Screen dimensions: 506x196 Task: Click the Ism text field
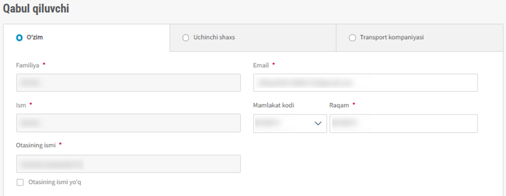[128, 123]
